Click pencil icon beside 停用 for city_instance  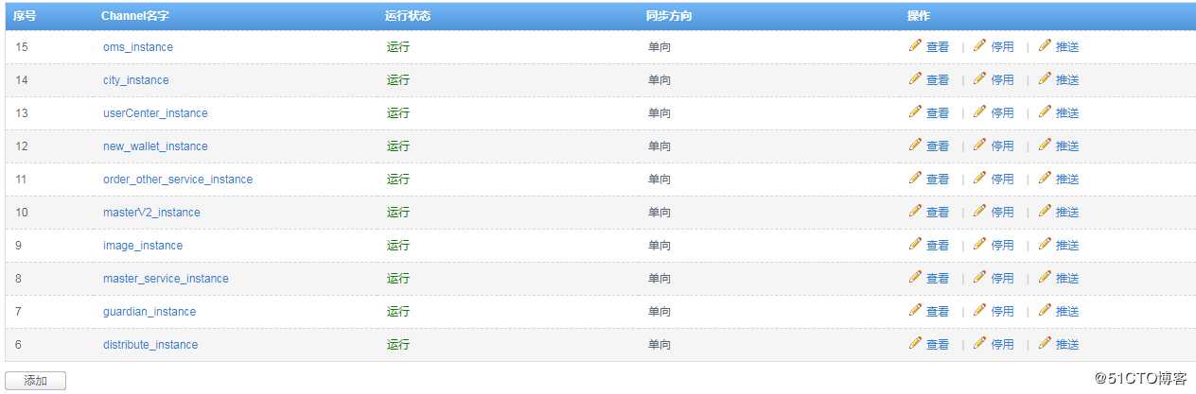pos(979,78)
